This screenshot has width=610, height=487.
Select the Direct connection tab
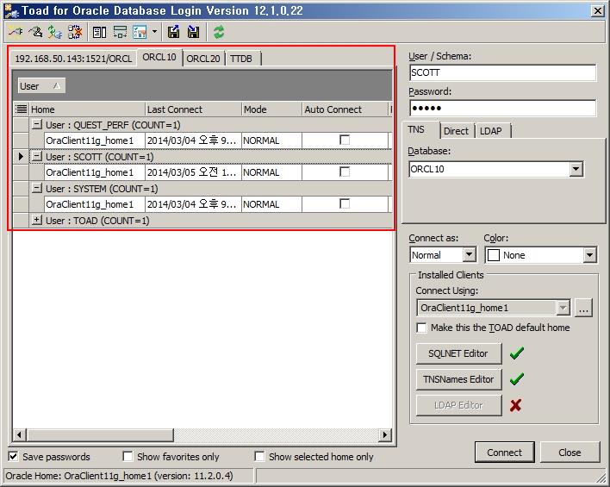[456, 131]
